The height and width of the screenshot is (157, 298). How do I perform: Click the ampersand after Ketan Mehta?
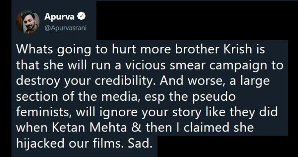(x=136, y=128)
